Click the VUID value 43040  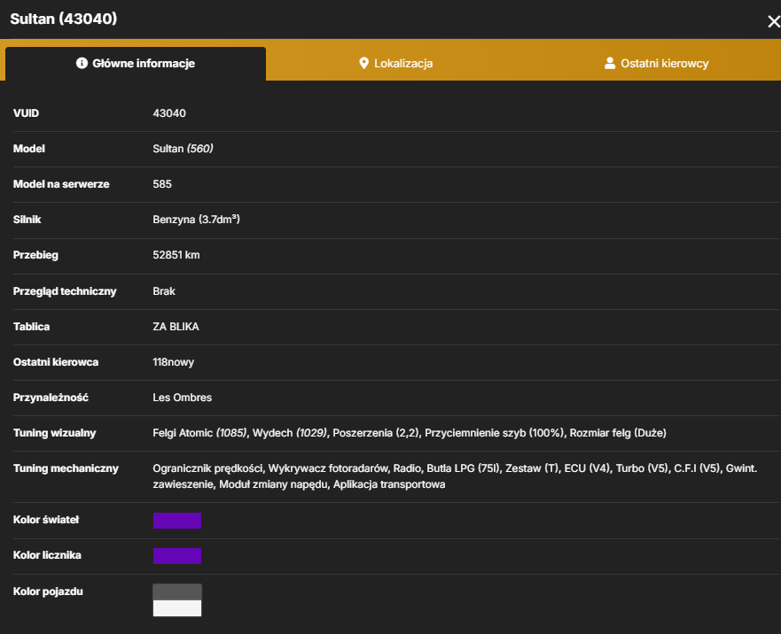(x=169, y=113)
